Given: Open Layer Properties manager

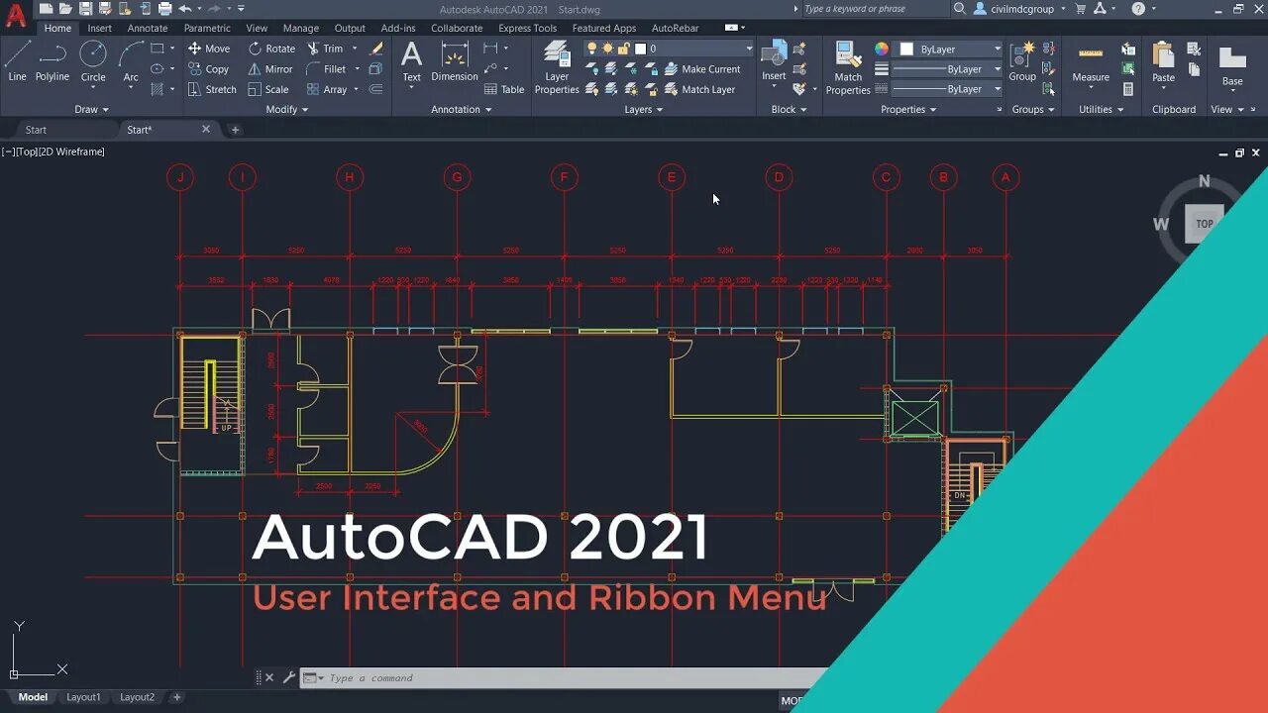Looking at the screenshot, I should tap(557, 67).
